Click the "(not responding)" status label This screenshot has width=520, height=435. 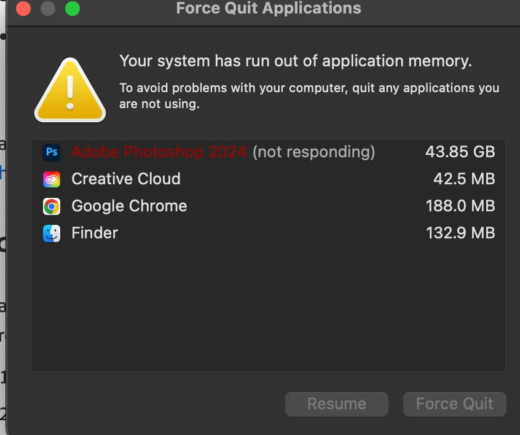click(313, 152)
